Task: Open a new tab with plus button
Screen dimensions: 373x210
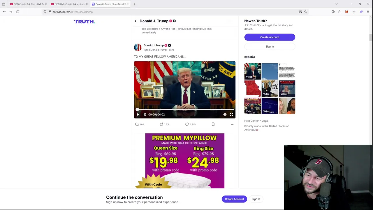Action: (x=134, y=4)
